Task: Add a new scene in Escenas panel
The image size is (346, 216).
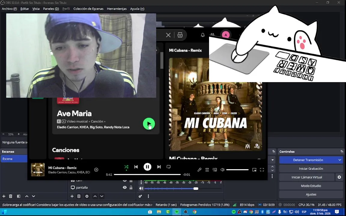Action: (4, 196)
